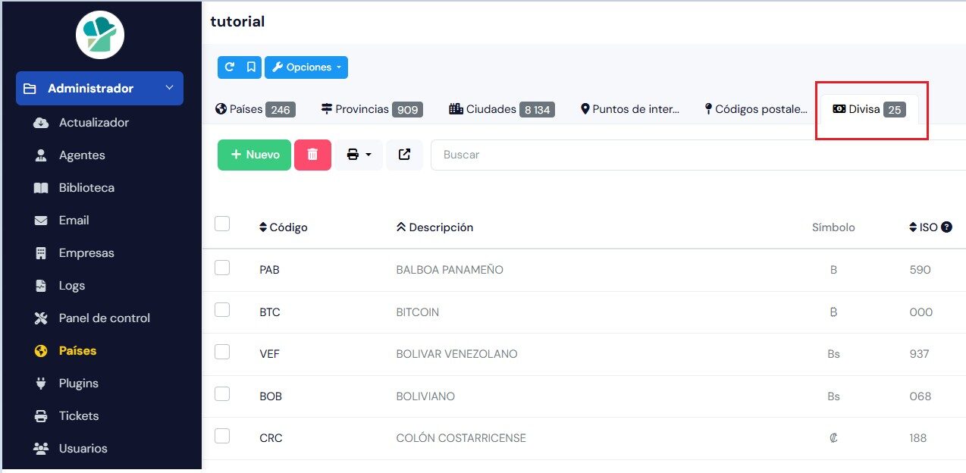Select the BITCOIN row checkbox
The width and height of the screenshot is (966, 473).
coord(222,310)
